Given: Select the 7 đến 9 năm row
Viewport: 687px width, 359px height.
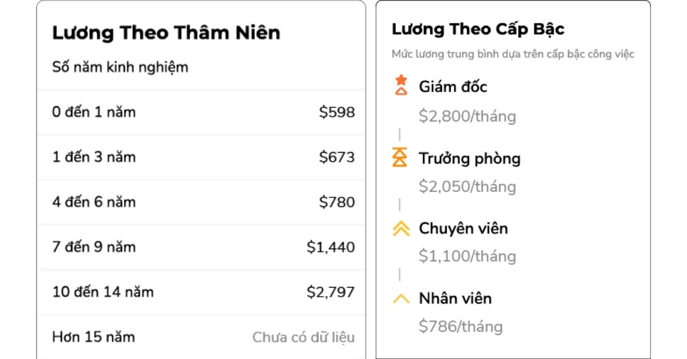Looking at the screenshot, I should pos(201,247).
